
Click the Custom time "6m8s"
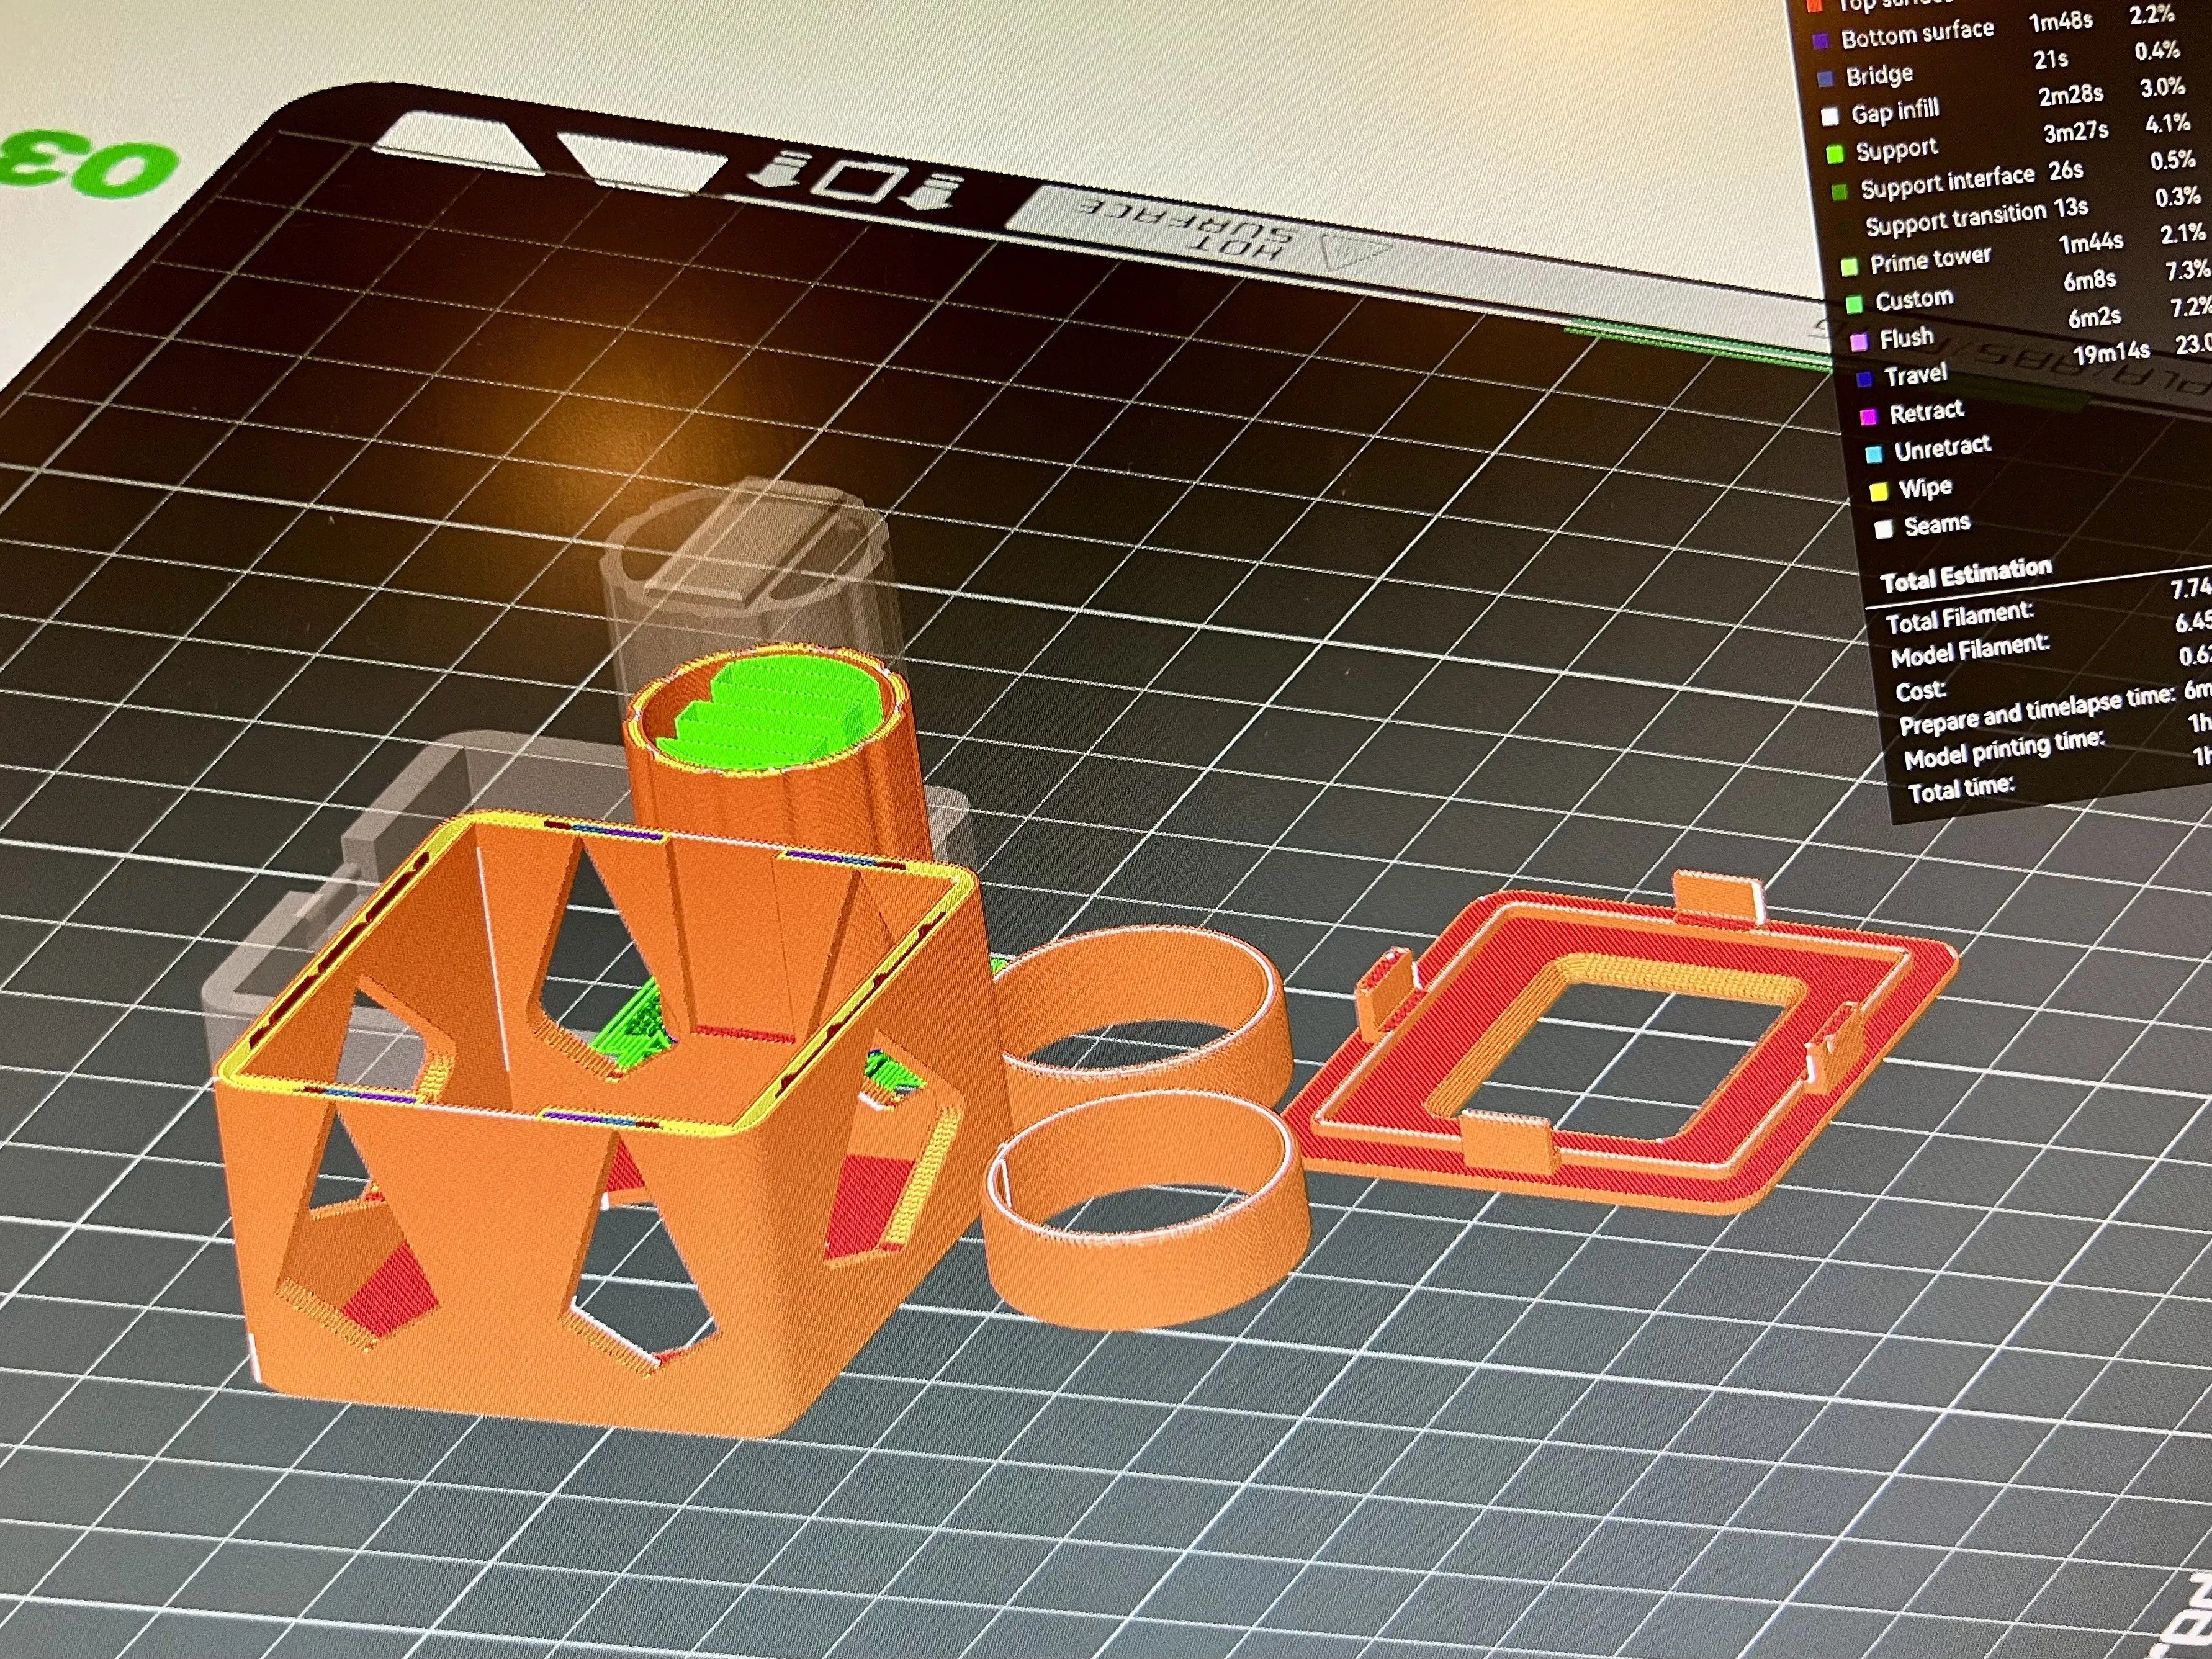tap(2090, 281)
